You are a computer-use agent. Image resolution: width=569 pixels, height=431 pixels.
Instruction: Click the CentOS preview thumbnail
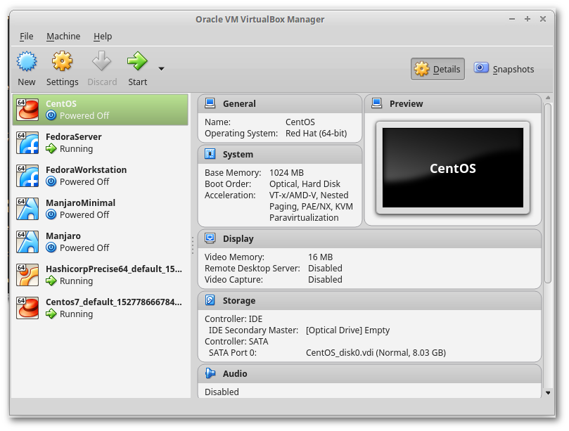[x=452, y=168]
